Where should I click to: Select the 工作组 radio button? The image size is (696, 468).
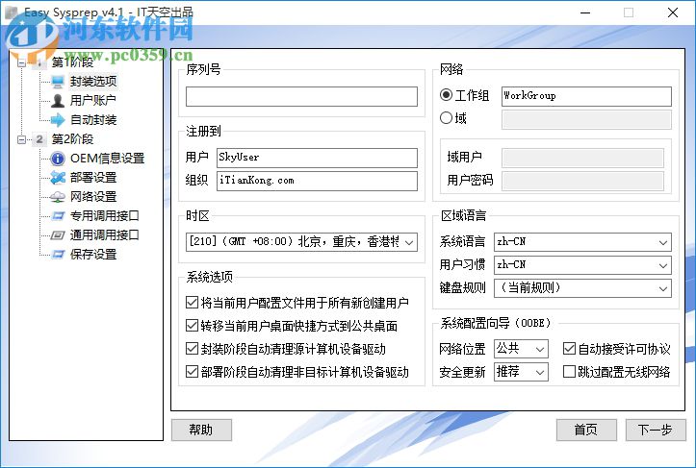coord(446,95)
